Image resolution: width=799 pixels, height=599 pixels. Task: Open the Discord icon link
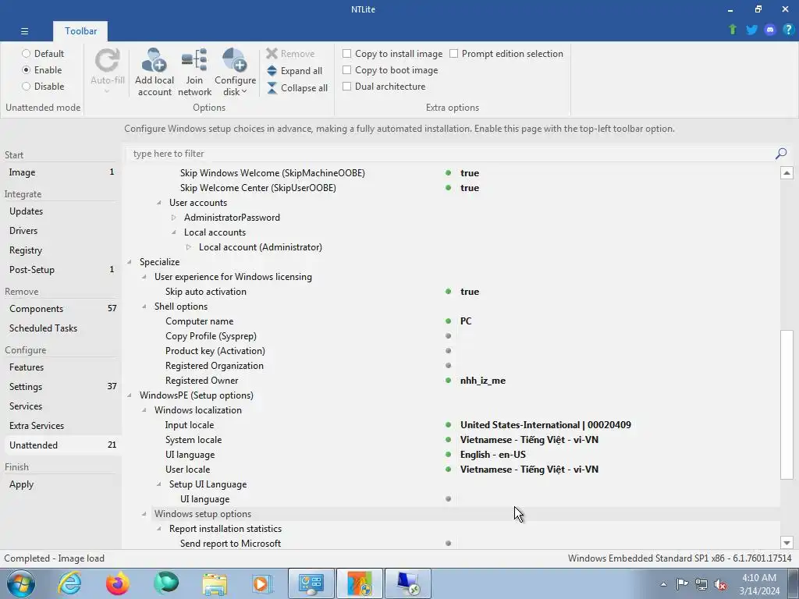[x=770, y=30]
